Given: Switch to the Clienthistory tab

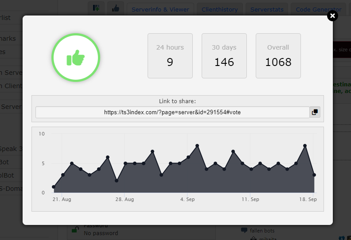Looking at the screenshot, I should 219,9.
